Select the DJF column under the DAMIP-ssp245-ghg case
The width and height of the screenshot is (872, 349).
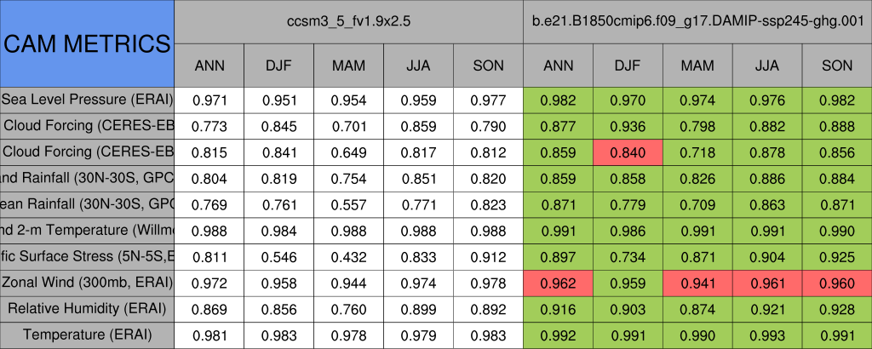point(628,66)
